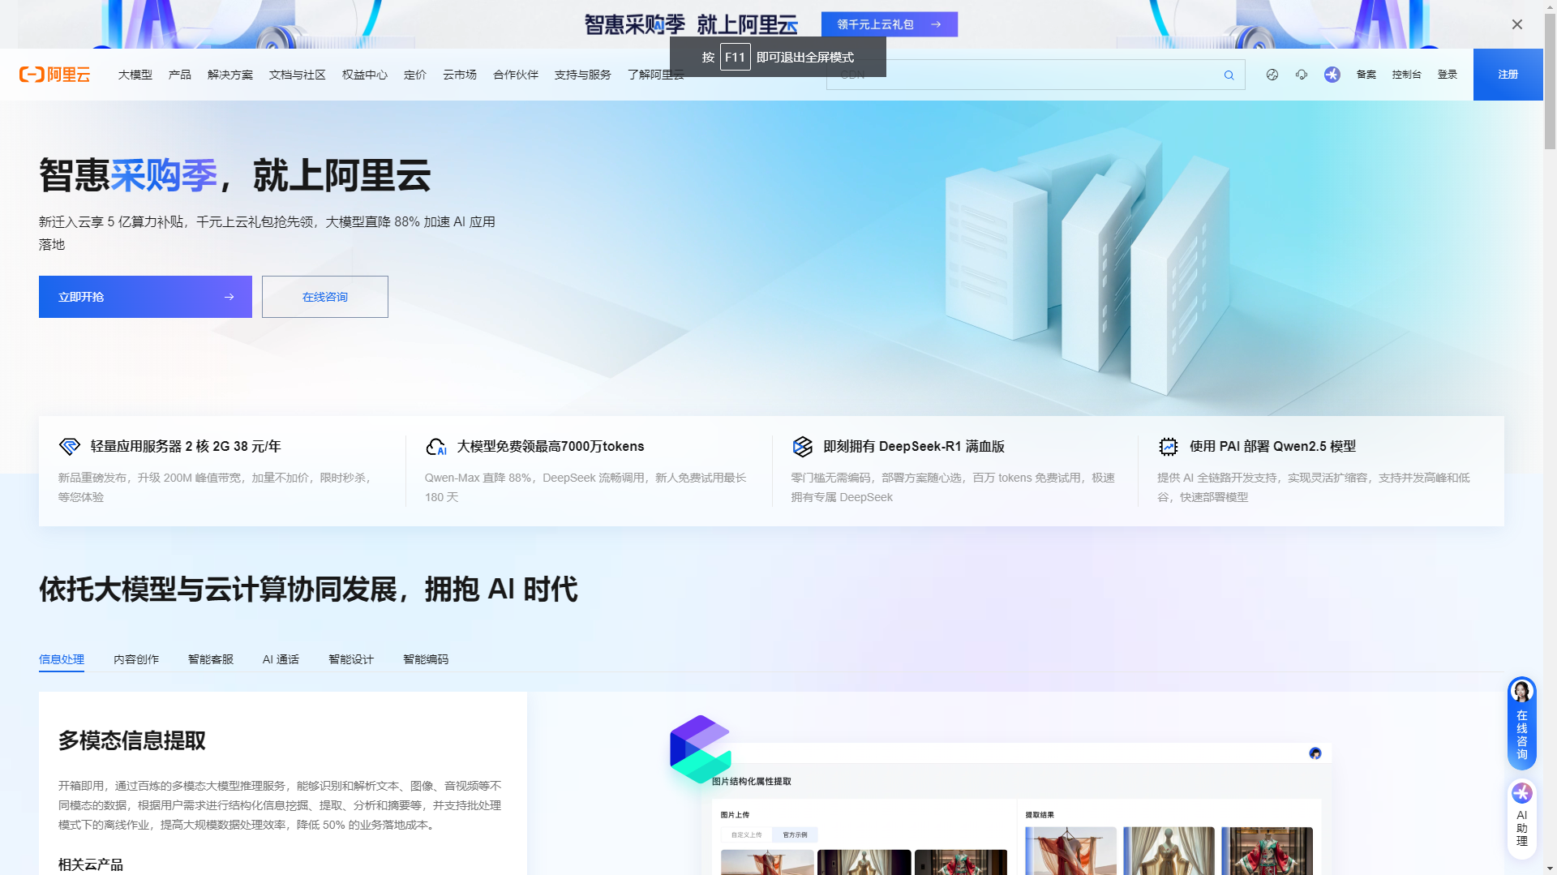
Task: Open the globe language selector icon
Action: pos(1272,75)
